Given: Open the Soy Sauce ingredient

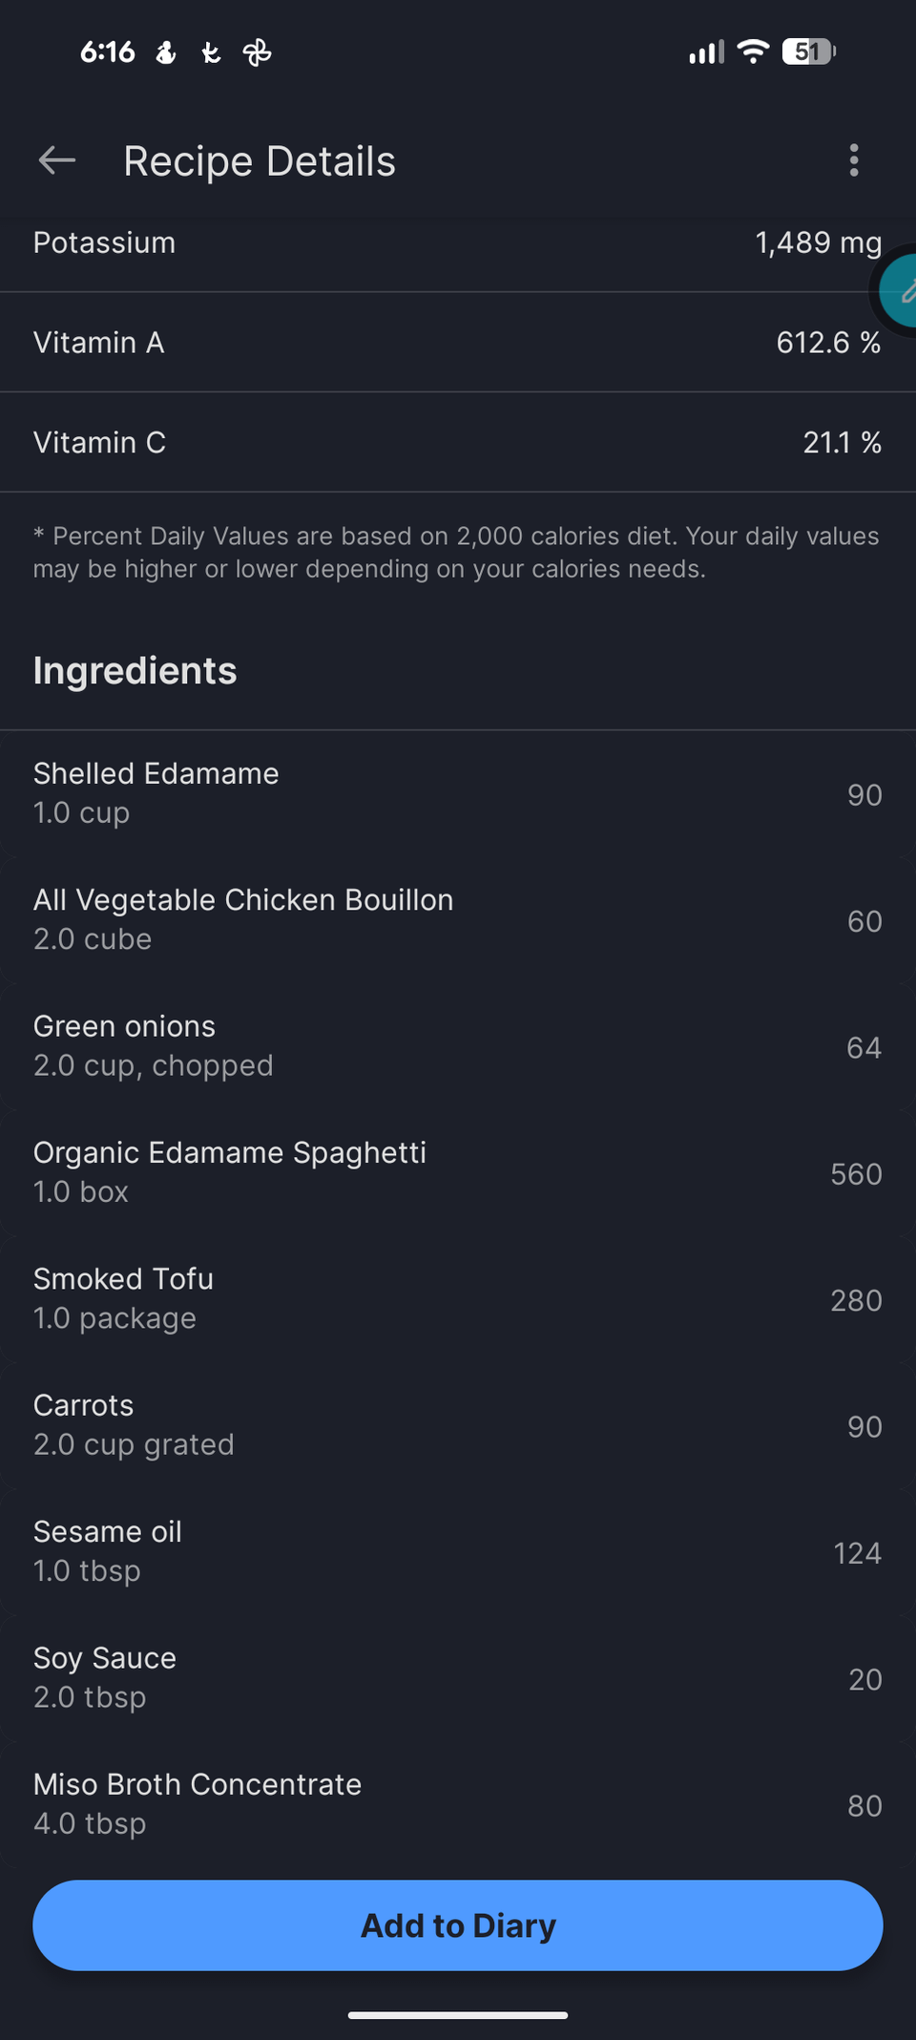Looking at the screenshot, I should coord(458,1677).
